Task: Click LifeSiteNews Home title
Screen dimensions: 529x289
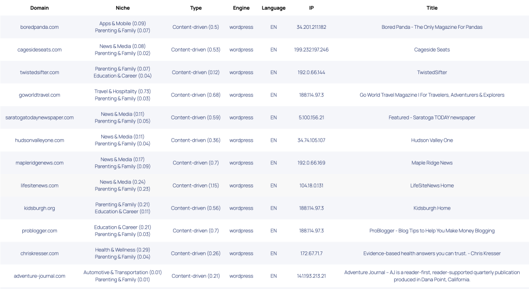Action: (x=432, y=185)
